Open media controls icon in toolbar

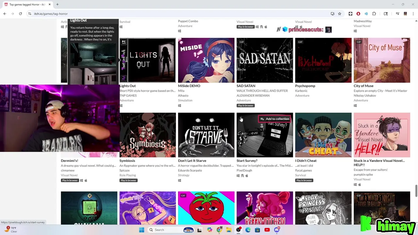tap(397, 14)
